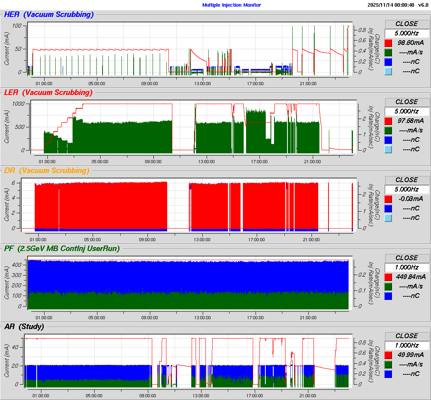
Task: Close the HER Vacuum Scrubbing panel
Action: coord(407,24)
